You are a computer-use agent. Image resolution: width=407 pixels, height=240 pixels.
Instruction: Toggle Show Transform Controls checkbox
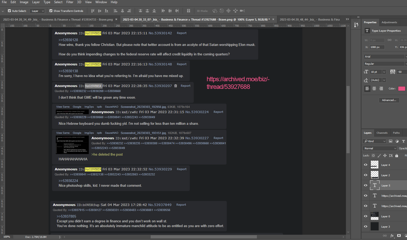point(51,11)
